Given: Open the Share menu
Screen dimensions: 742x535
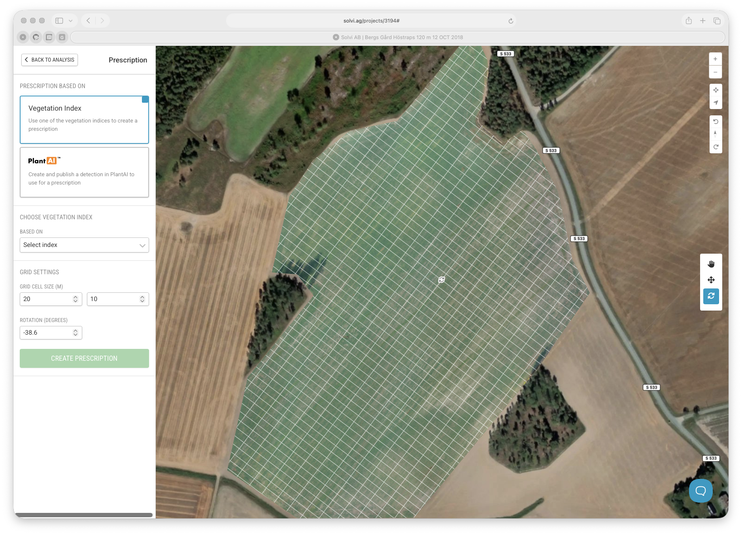Looking at the screenshot, I should (x=689, y=21).
